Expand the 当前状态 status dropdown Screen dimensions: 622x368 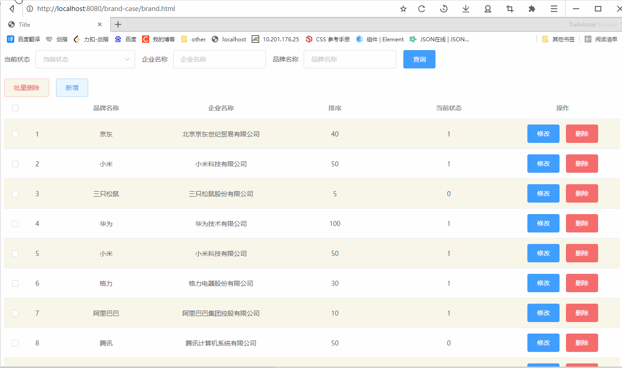85,59
